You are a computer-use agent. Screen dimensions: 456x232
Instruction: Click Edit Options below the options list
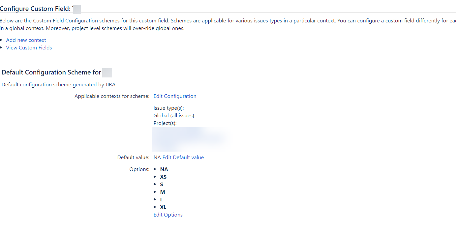pyautogui.click(x=168, y=215)
